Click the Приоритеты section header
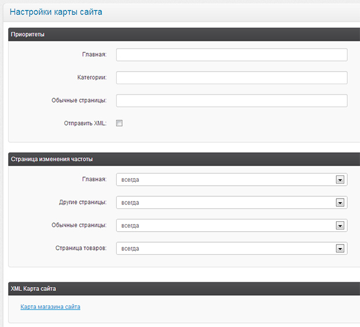360x327 pixels. (x=184, y=34)
